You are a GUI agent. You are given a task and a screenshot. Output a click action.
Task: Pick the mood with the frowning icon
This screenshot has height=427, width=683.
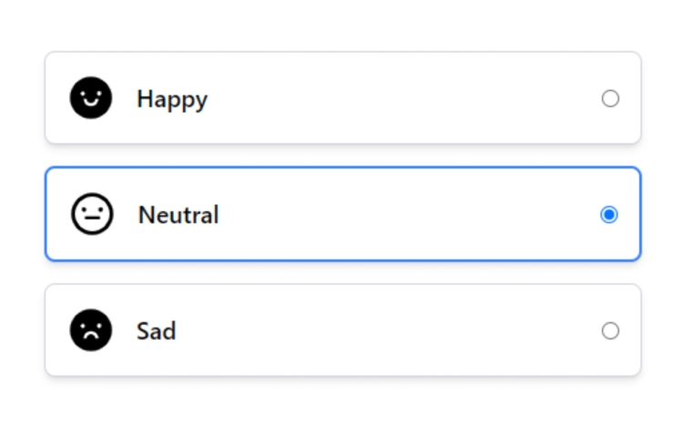click(x=342, y=330)
